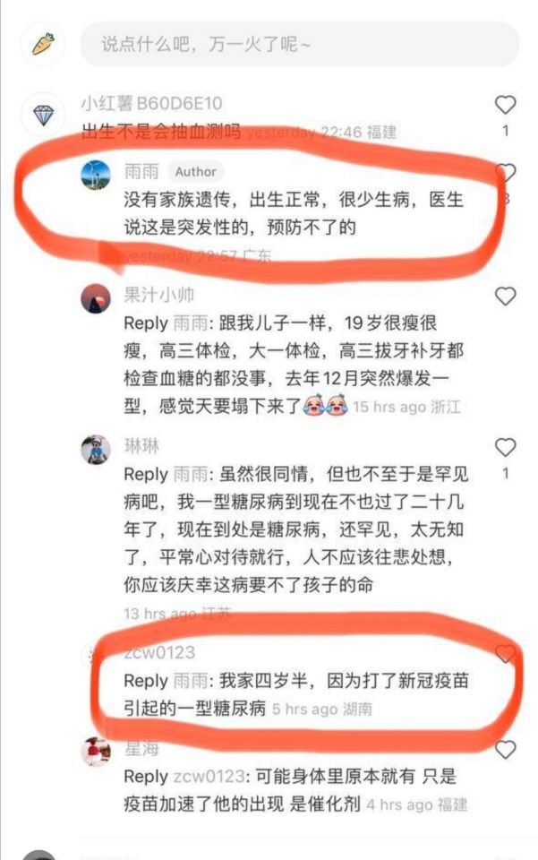Tap the mentioned name zcw0123 in 星海's reply
The height and width of the screenshot is (860, 538).
(x=209, y=776)
